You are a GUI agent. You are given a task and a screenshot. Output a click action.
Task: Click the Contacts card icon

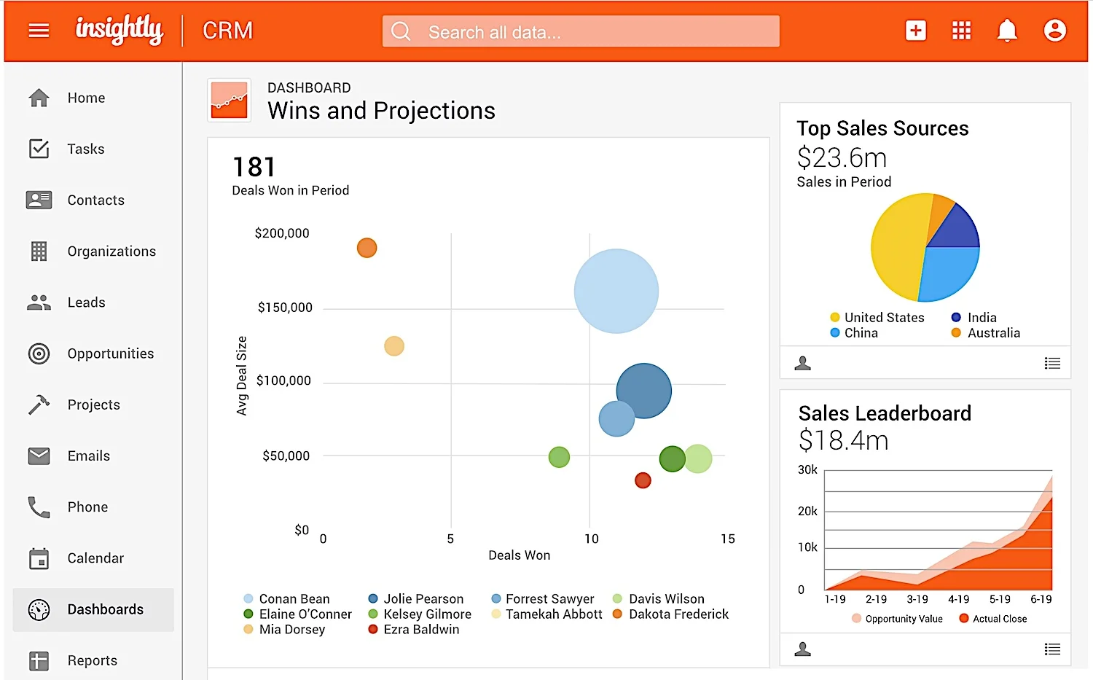(x=39, y=200)
